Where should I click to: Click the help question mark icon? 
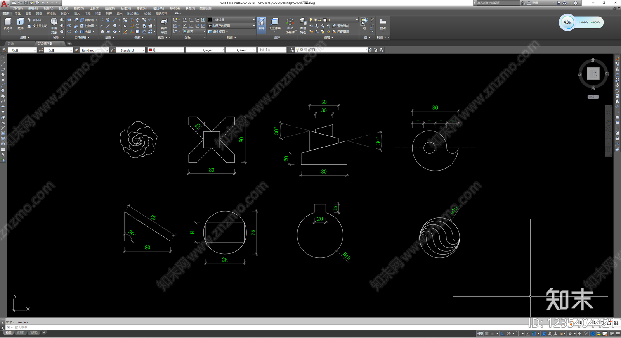[576, 3]
